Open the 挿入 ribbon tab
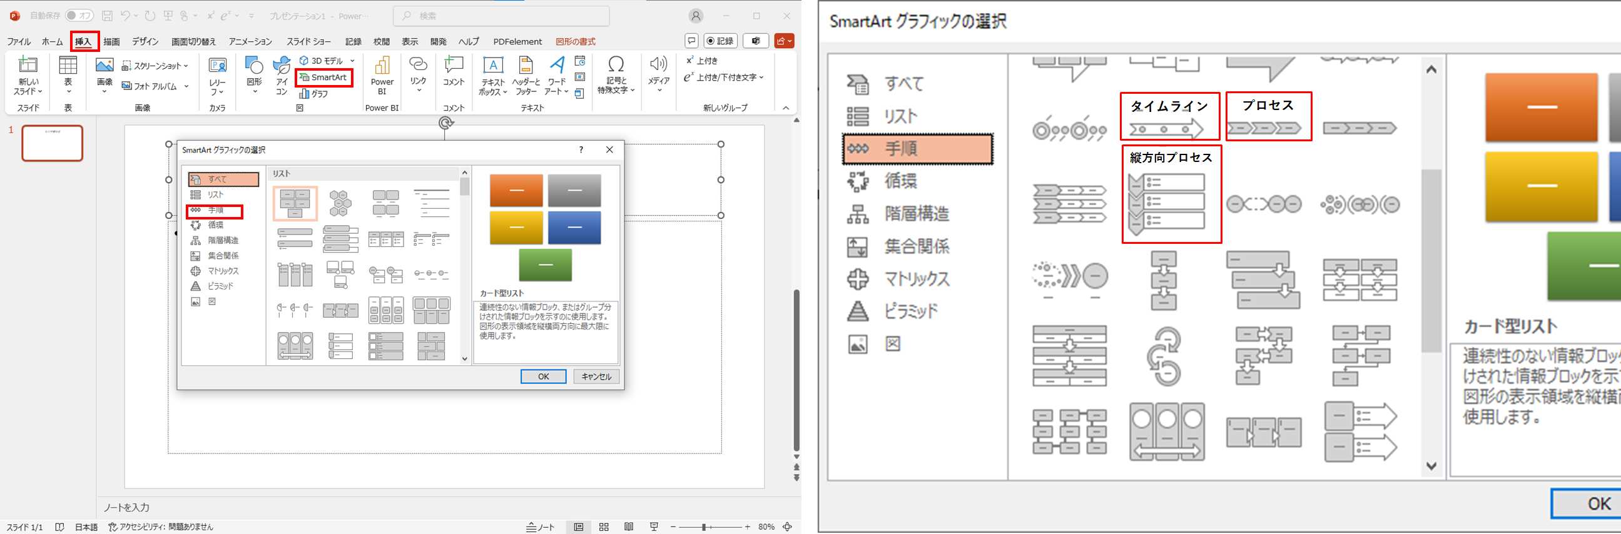Screen dimensions: 1621x534 pyautogui.click(x=84, y=41)
